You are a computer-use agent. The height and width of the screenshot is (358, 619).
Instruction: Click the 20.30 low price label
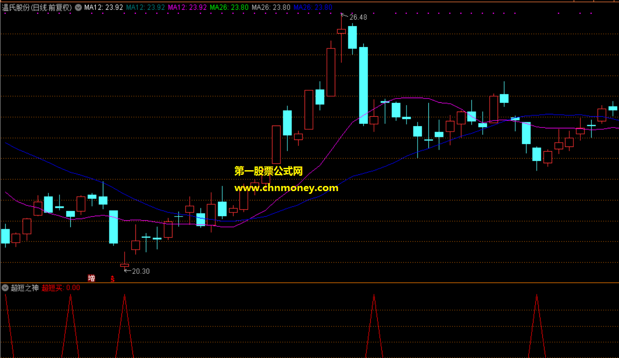pos(141,271)
